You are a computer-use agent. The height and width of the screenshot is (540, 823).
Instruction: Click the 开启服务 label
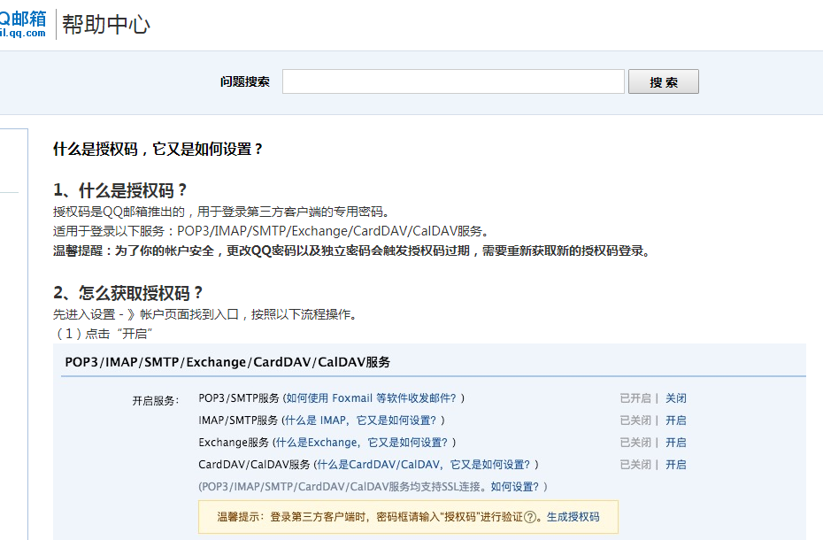tap(156, 401)
